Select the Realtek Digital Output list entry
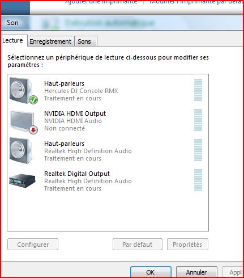This screenshot has height=278, width=244. click(x=108, y=181)
